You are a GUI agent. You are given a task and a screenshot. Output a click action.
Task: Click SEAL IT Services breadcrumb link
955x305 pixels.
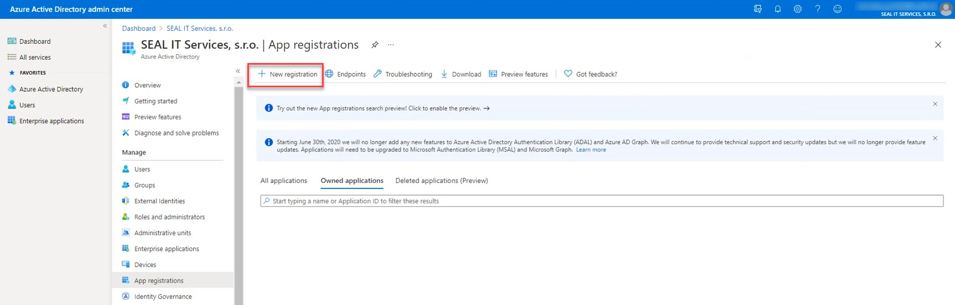200,29
